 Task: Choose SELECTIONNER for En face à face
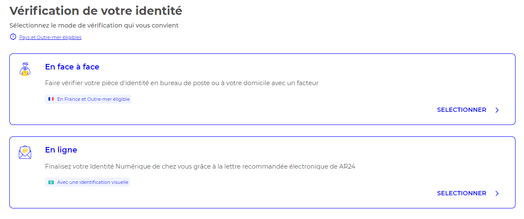coord(462,110)
